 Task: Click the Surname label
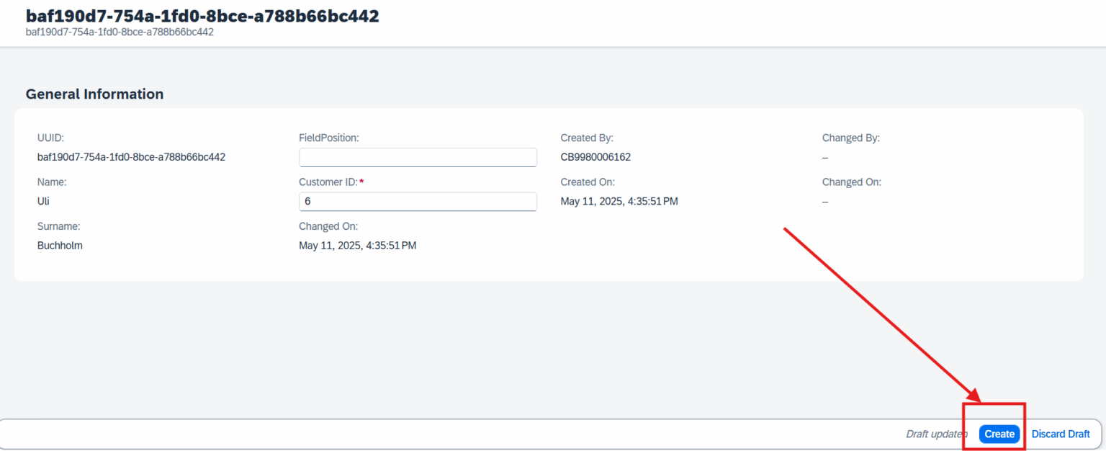[x=59, y=226]
